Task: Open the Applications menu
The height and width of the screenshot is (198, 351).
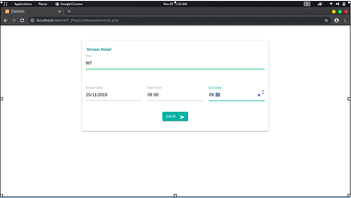Action: click(23, 4)
